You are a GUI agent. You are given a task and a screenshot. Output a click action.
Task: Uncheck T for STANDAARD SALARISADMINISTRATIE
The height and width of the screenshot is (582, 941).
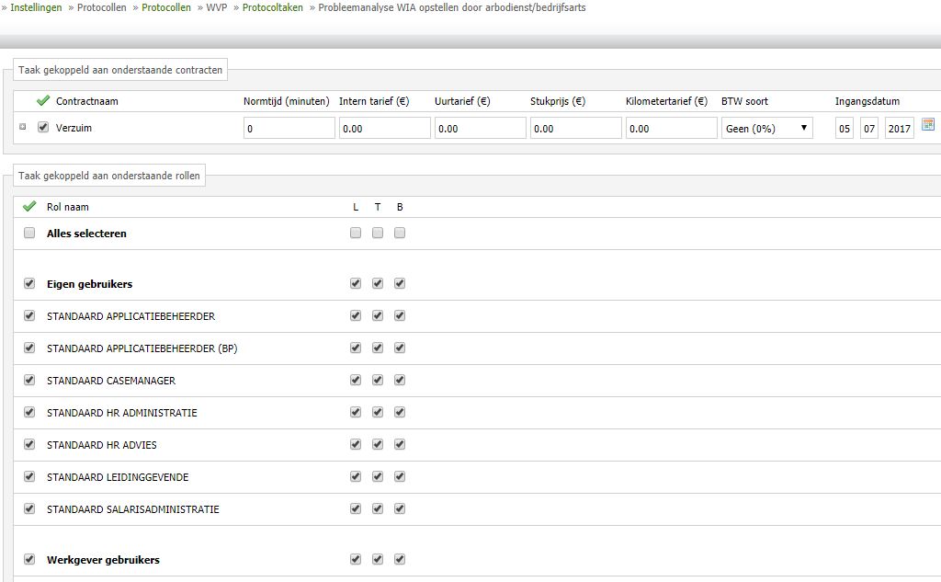tap(378, 508)
